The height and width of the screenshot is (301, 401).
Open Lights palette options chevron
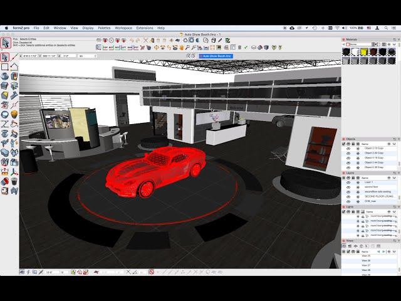tap(394, 212)
